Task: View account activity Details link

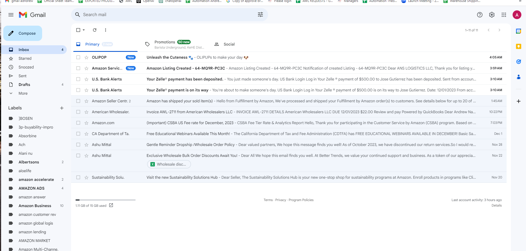Action: (496, 205)
